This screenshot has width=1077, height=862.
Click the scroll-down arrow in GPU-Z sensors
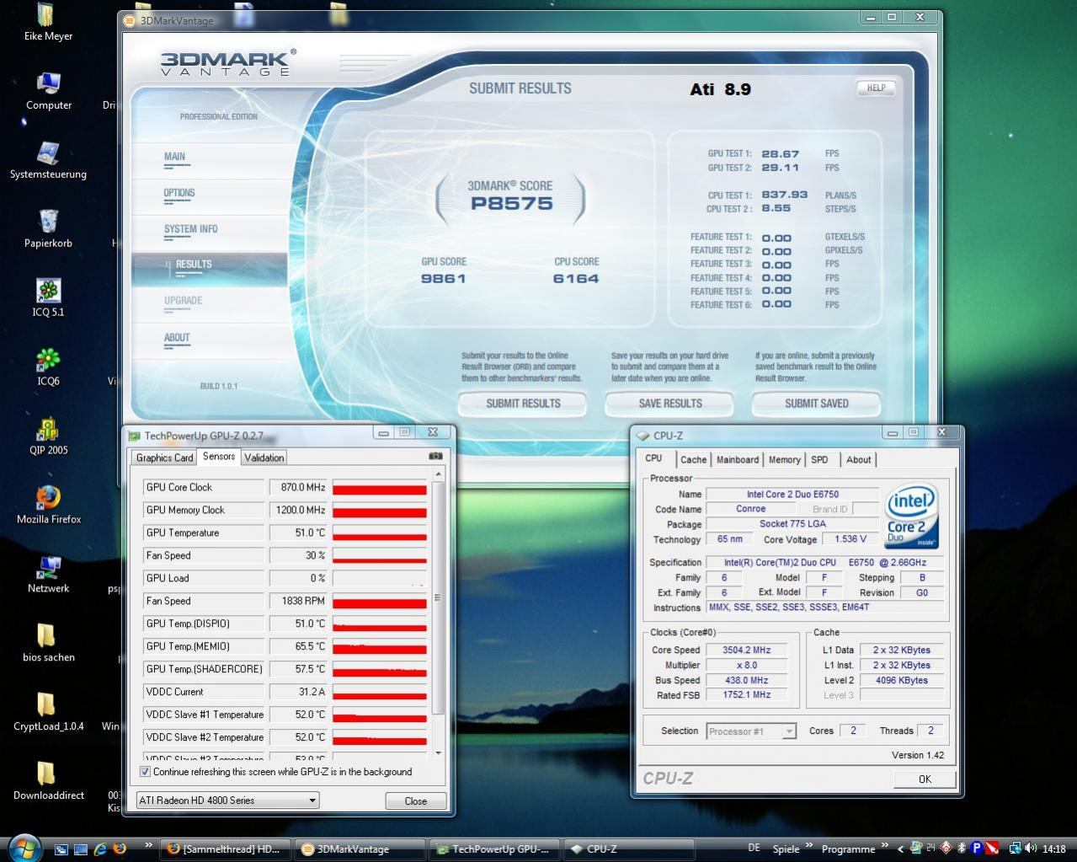pyautogui.click(x=438, y=753)
